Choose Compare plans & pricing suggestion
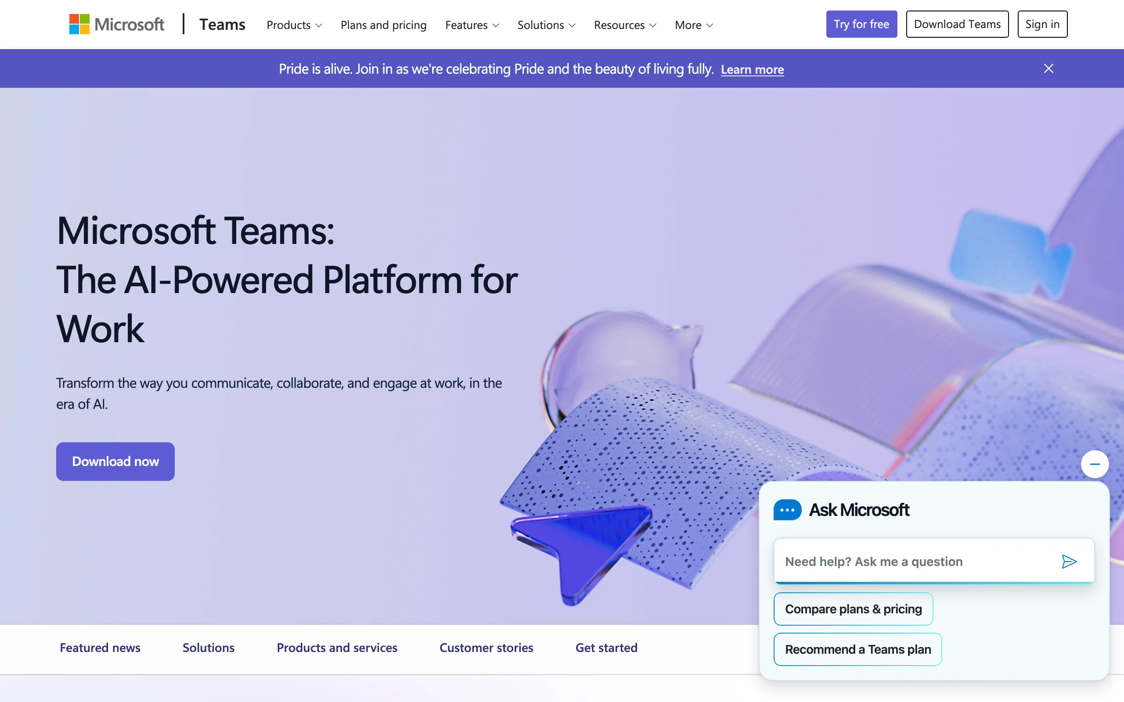Viewport: 1124px width, 702px height. click(x=853, y=609)
